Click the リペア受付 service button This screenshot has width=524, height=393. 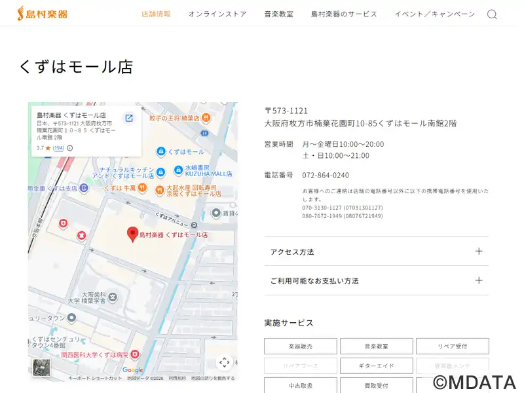click(453, 346)
